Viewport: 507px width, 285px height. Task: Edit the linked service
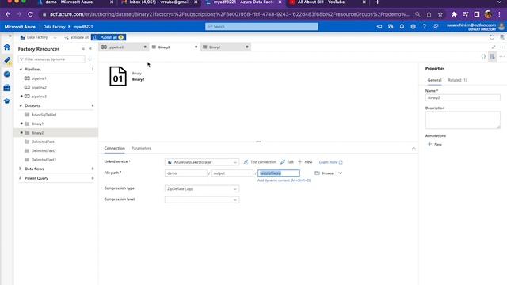click(287, 162)
